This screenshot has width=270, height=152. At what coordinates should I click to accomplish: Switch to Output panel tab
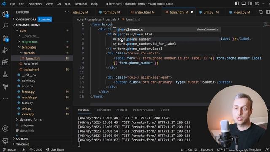click(x=122, y=110)
